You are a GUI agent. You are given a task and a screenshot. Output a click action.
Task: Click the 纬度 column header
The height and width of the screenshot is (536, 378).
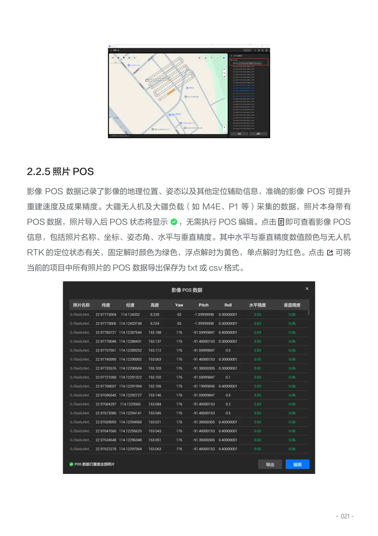[x=106, y=305]
